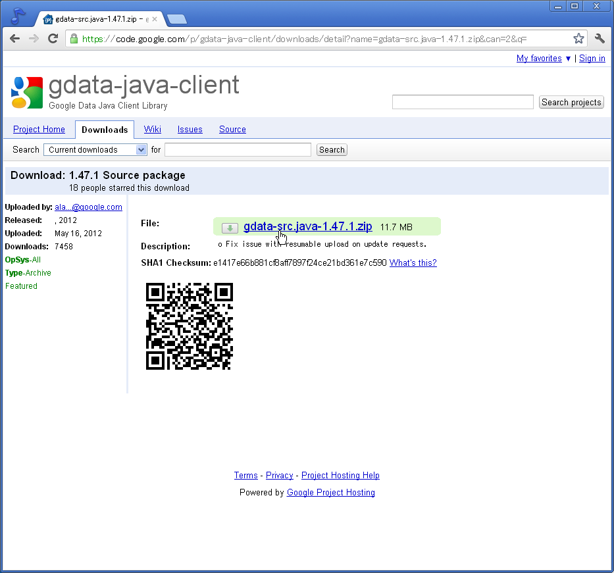
Task: Click the OpSys-All label
Action: pyautogui.click(x=23, y=259)
